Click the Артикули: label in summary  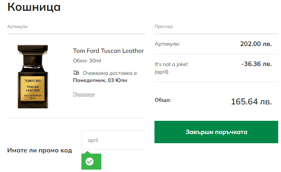[167, 44]
